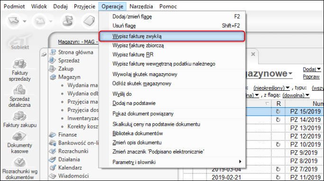
Task: Choose Zmień opis dokumentu
Action: pyautogui.click(x=172, y=142)
